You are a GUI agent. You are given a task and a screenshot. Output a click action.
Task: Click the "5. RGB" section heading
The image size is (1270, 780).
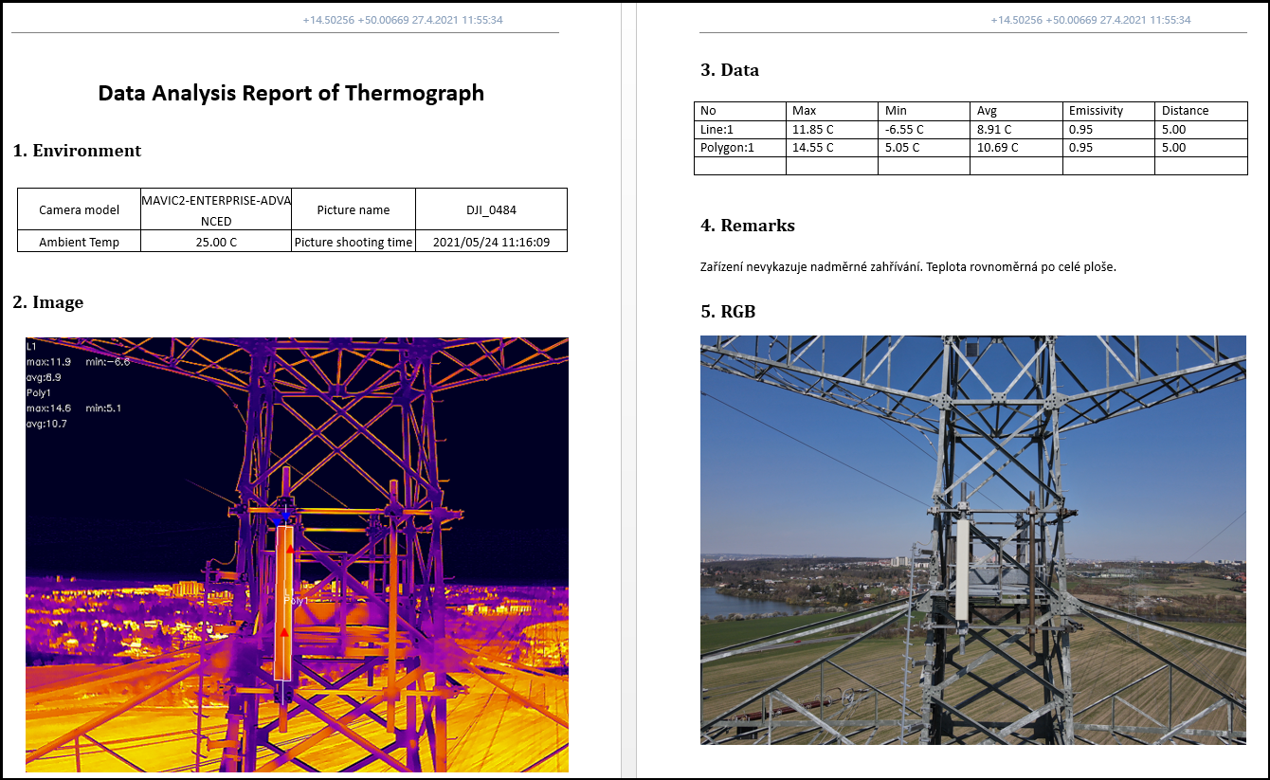[728, 312]
